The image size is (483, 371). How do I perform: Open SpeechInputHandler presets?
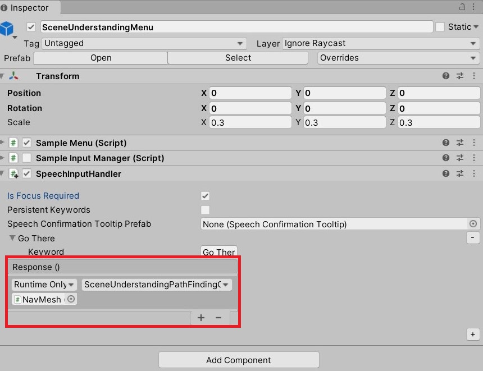coord(460,173)
